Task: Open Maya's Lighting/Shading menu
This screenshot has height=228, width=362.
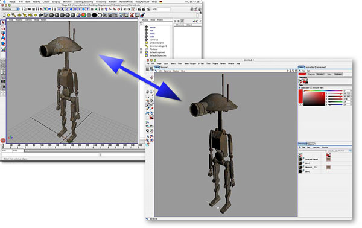Action: [83, 2]
